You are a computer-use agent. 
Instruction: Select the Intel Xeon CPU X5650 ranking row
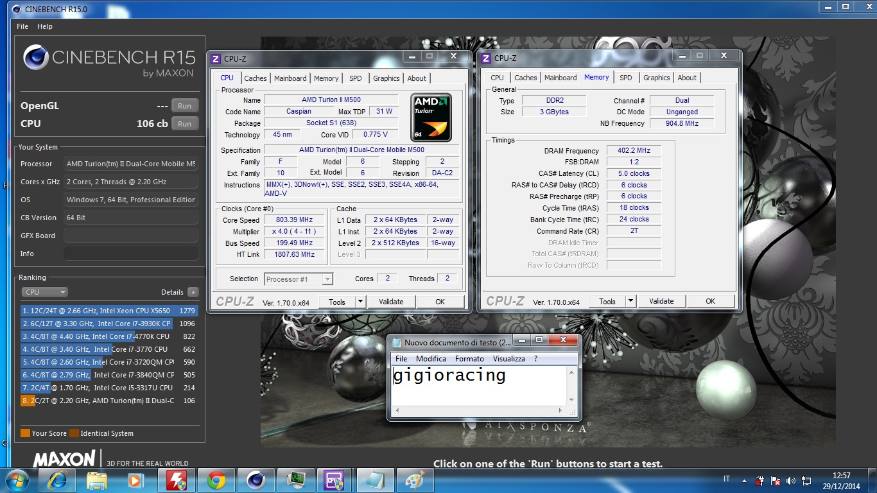click(109, 311)
